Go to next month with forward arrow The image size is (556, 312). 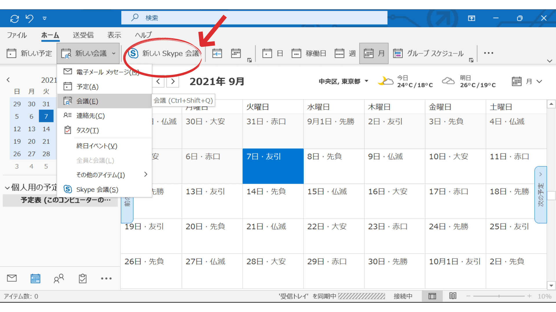click(x=173, y=81)
